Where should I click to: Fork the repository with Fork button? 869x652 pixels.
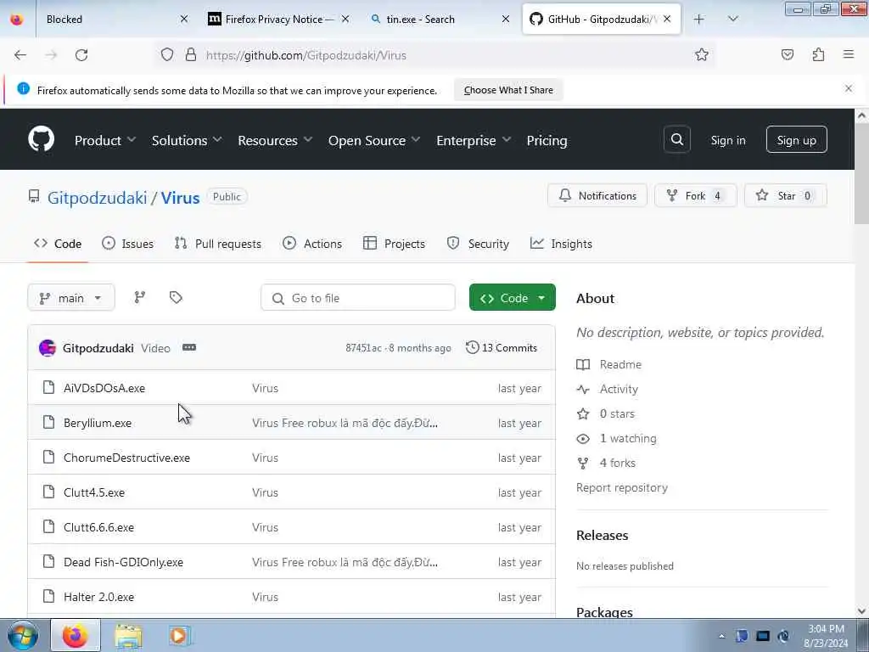696,196
